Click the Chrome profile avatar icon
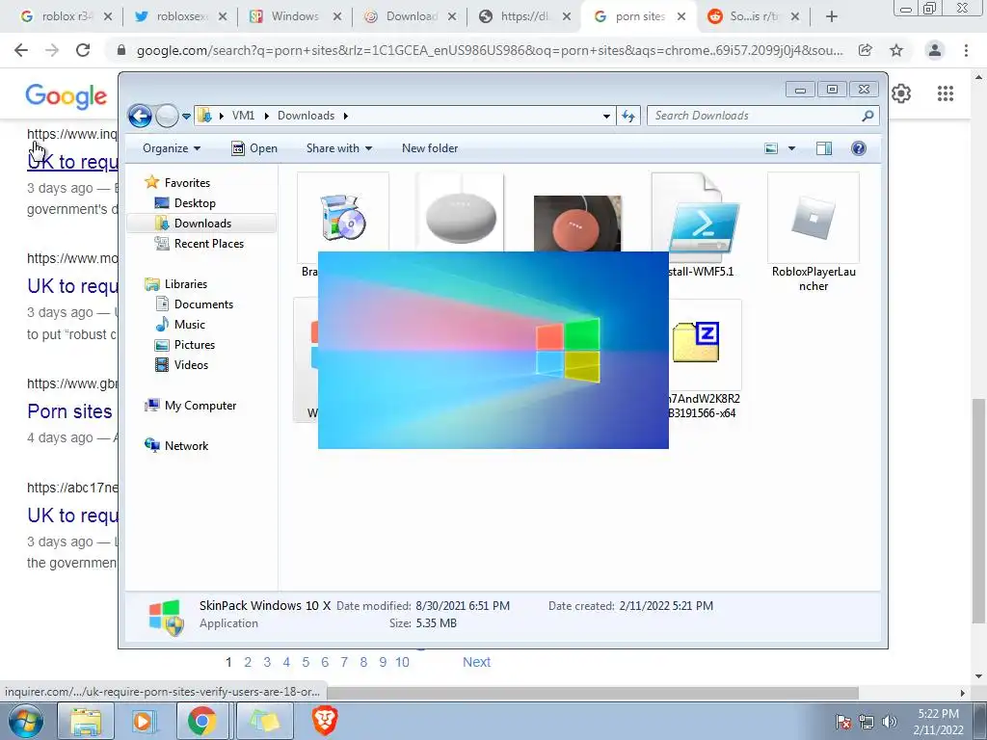 (935, 50)
